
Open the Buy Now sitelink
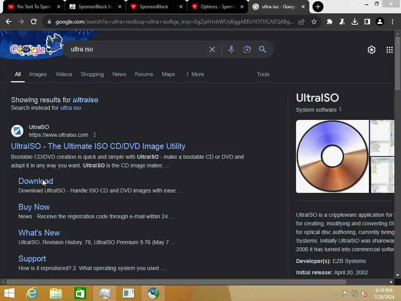click(x=34, y=207)
